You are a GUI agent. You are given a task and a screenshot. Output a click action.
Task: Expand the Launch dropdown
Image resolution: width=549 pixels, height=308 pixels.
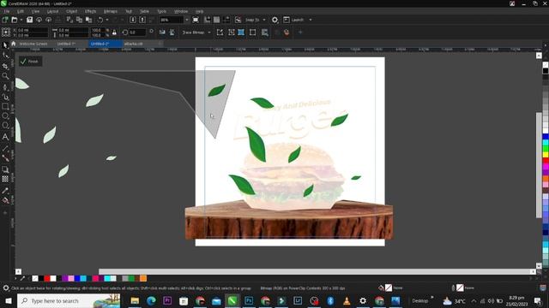[x=311, y=20]
